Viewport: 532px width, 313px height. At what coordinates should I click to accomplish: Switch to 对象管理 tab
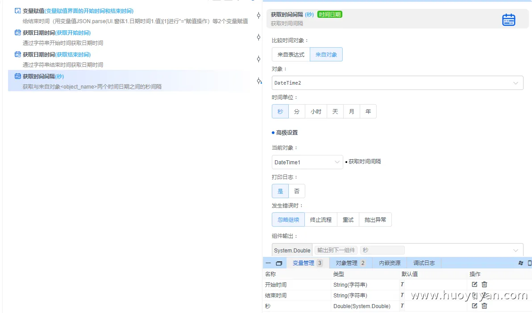350,263
